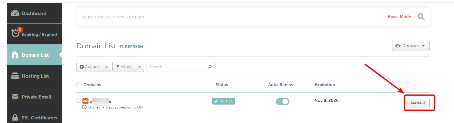
Task: Click the magnifier in list search field
Action: point(210,67)
